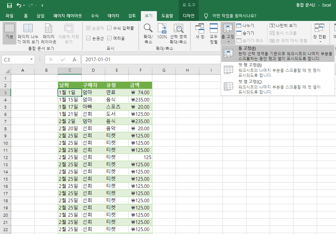Select the 음악 cell
This screenshot has height=234, width=336.
click(x=117, y=129)
